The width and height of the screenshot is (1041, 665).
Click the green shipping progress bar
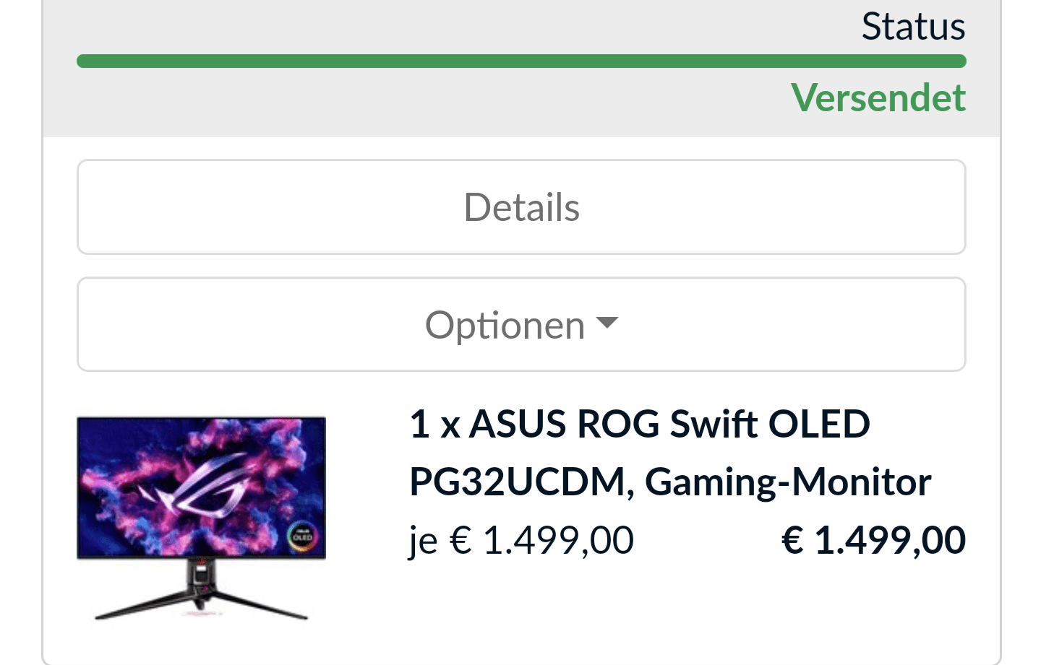521,61
